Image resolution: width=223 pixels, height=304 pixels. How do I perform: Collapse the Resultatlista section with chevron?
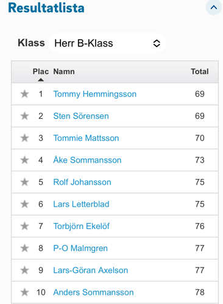[214, 7]
